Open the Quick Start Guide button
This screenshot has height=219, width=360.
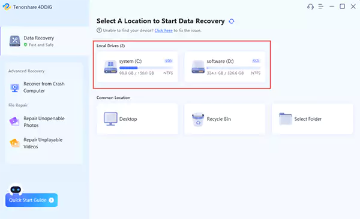coord(31,200)
